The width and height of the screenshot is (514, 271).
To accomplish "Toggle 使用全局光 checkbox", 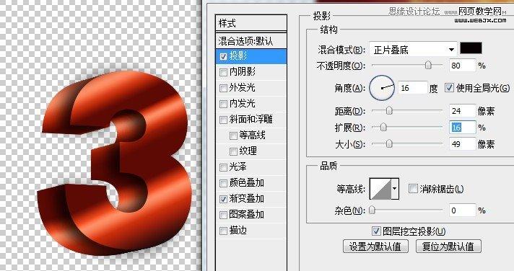I will [449, 87].
